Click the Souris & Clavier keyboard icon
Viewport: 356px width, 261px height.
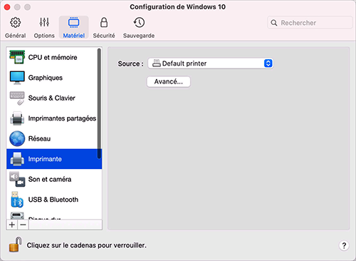coord(17,98)
